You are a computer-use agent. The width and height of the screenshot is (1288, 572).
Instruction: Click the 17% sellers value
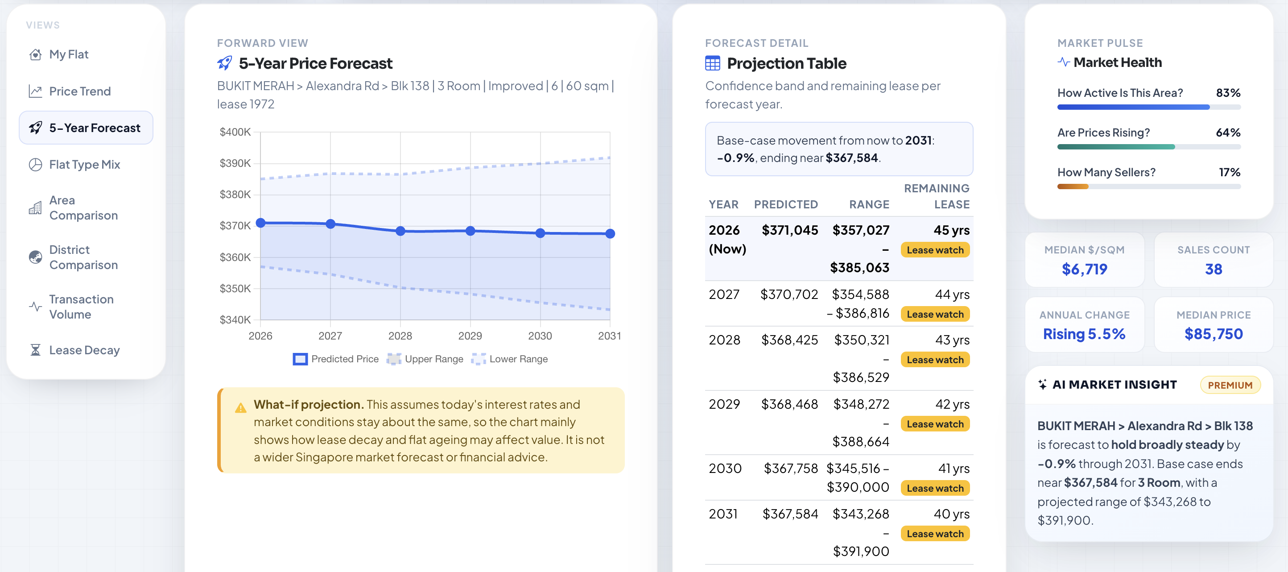click(x=1230, y=173)
